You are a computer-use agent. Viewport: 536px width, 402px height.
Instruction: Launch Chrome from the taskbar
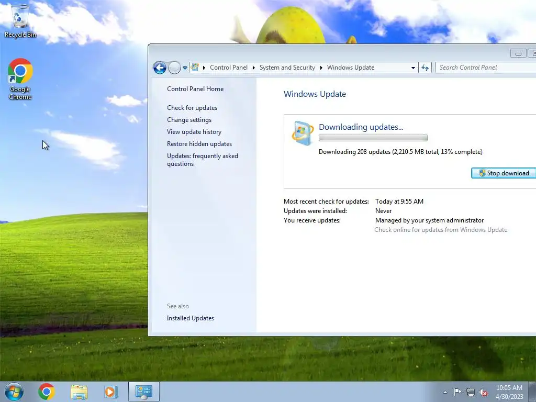[47, 392]
